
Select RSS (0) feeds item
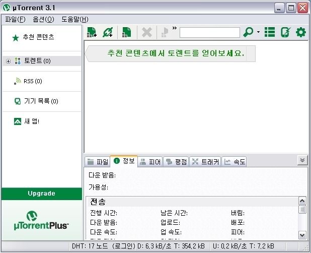point(33,81)
